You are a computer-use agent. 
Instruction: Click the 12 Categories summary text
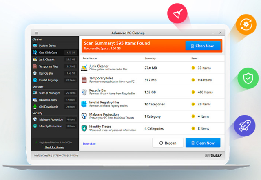tap(155, 104)
